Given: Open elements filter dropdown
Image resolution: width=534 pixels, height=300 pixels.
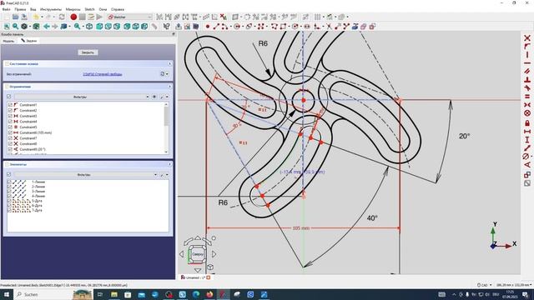Looking at the screenshot, I should [x=86, y=174].
